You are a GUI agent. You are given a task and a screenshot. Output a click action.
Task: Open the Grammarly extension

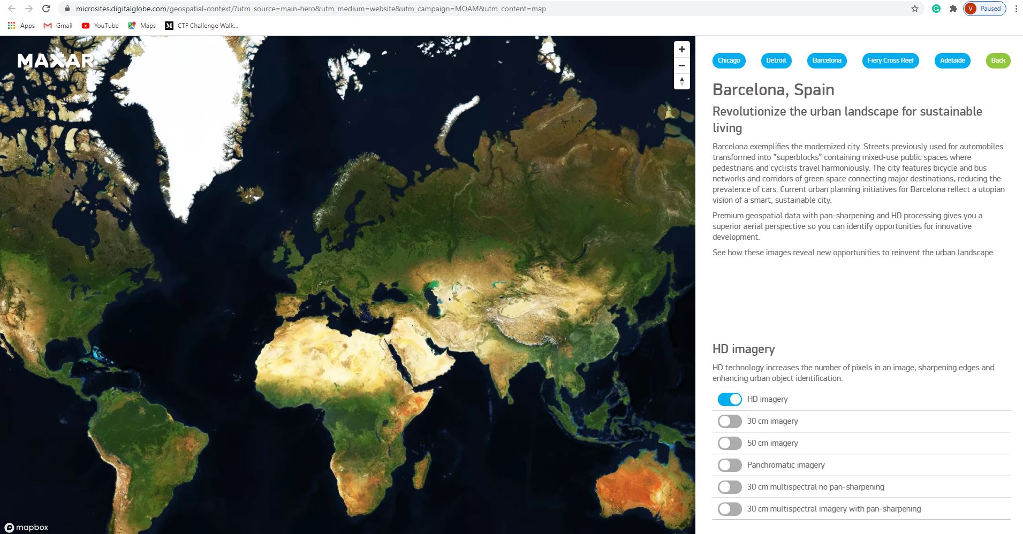[x=936, y=9]
